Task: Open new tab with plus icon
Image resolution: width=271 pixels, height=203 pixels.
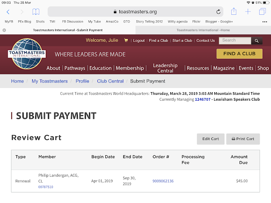Action: pyautogui.click(x=248, y=12)
